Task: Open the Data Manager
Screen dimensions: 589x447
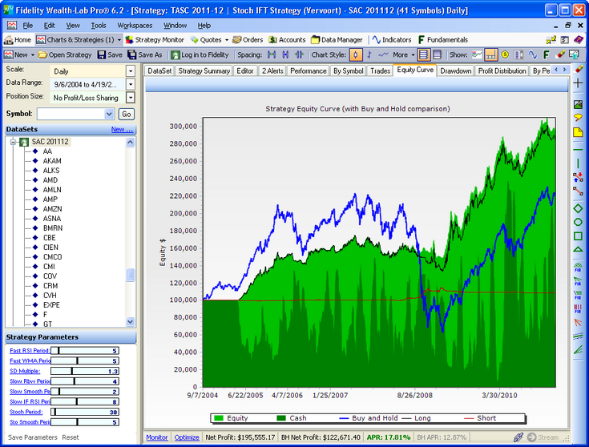Action: tap(337, 40)
